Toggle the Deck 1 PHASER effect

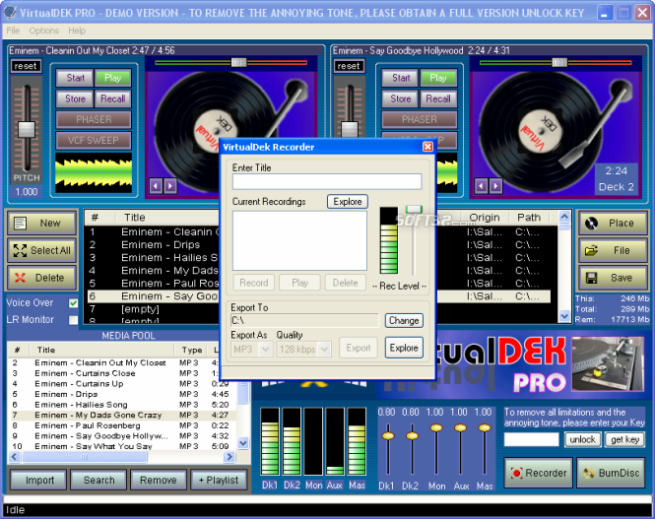point(94,120)
